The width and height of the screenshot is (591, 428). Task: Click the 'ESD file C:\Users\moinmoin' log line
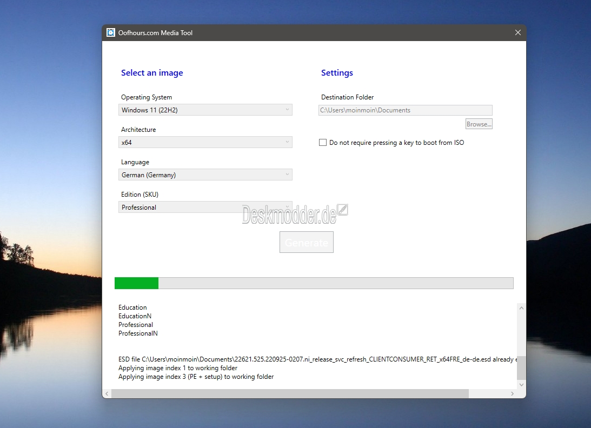(x=317, y=359)
